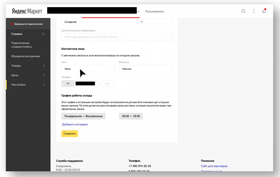Image resolution: width=280 pixels, height=177 pixels.
Task: Open the 00:00 — 18:00 time selector
Action: click(131, 116)
